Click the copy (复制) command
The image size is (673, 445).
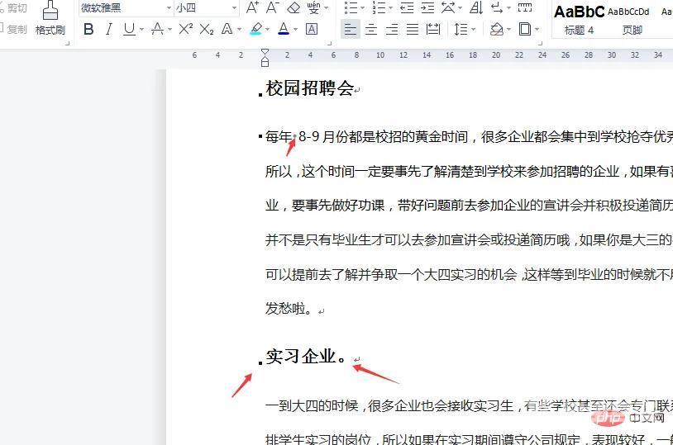15,29
